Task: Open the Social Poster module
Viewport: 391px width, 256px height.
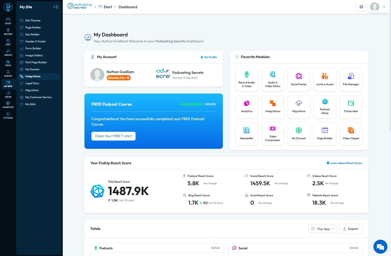Action: 299,80
